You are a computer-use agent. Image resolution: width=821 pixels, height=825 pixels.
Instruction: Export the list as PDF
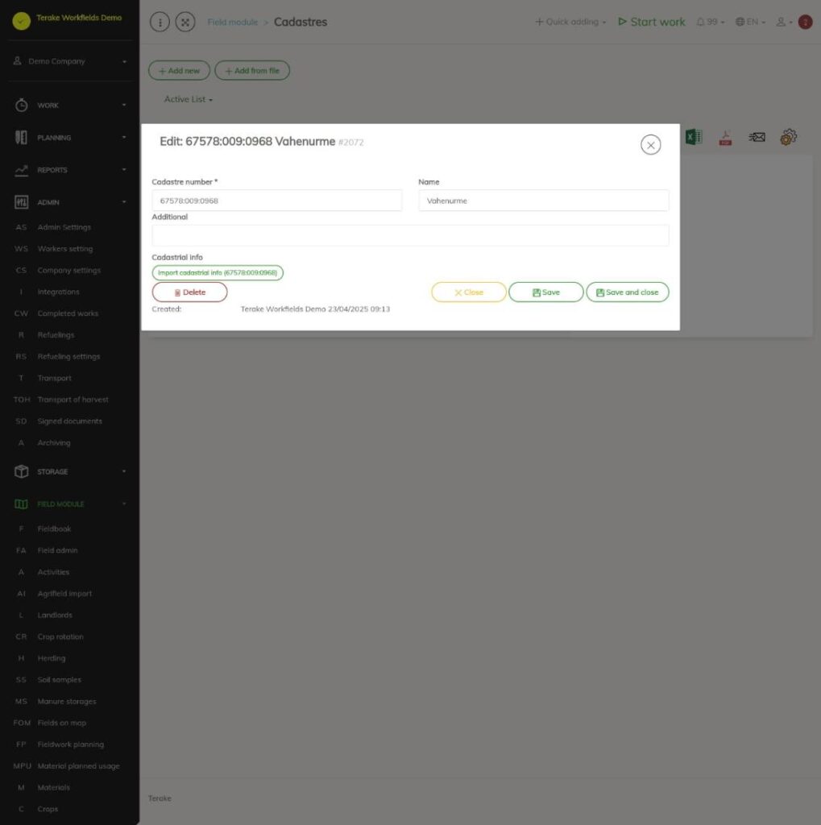pyautogui.click(x=725, y=137)
